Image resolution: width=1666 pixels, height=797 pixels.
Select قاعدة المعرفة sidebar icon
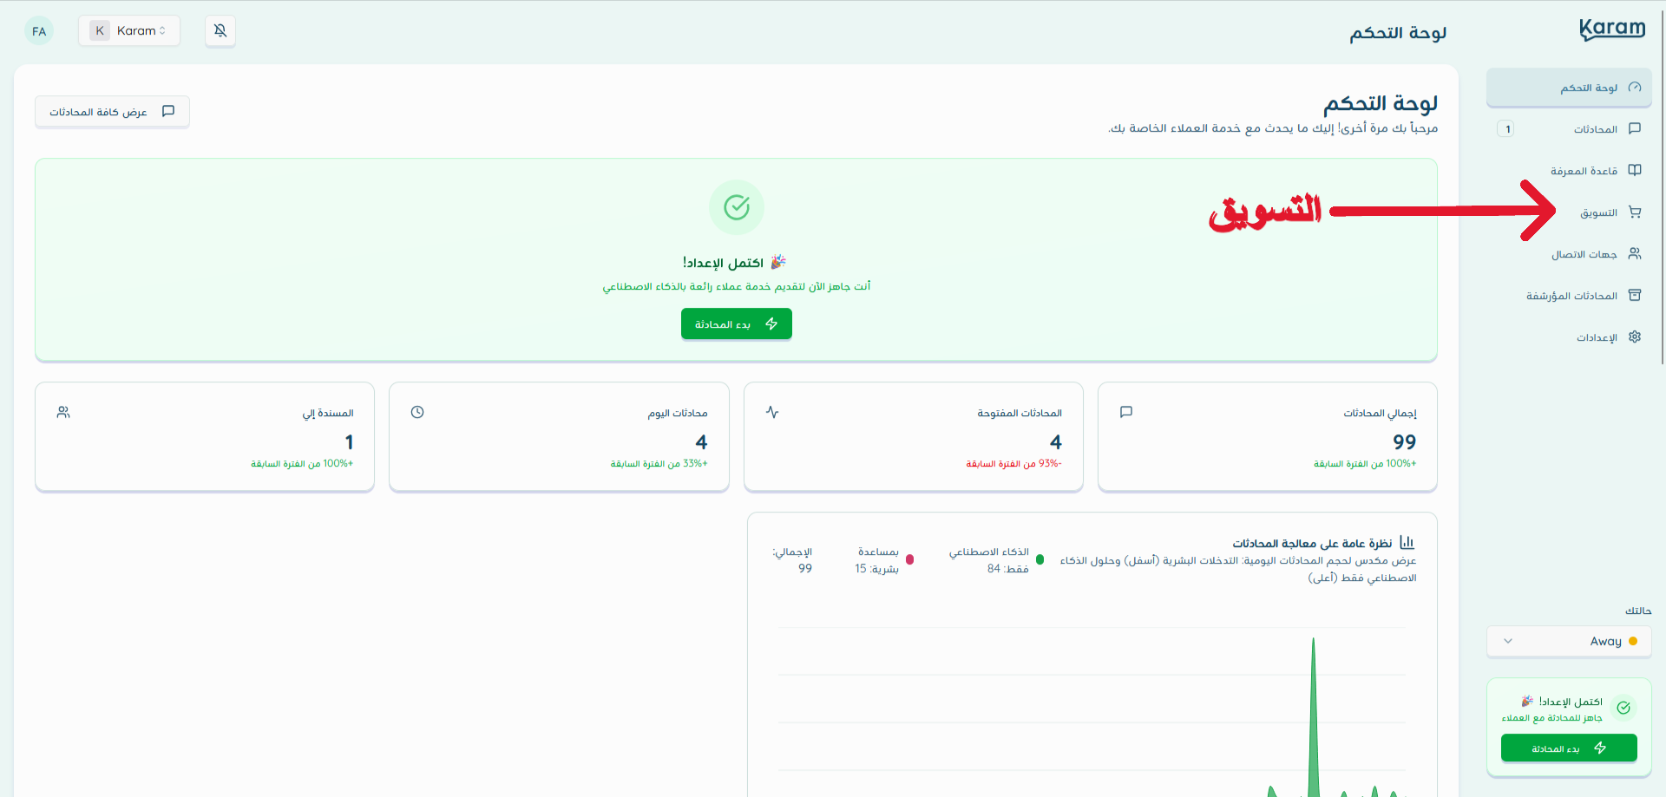point(1635,170)
